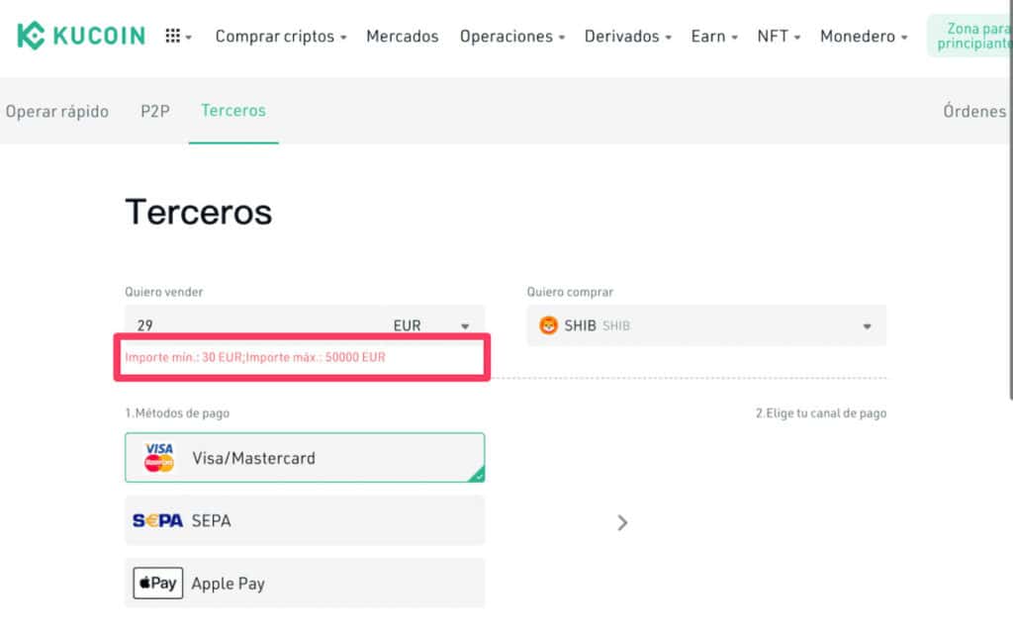Switch to P2P tab
The image size is (1013, 633).
155,111
